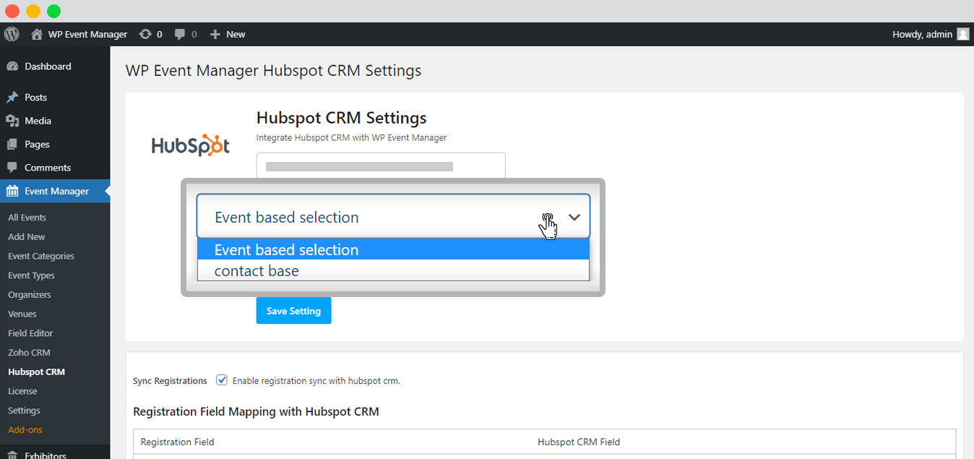
Task: Open All Events submenu
Action: pos(27,218)
